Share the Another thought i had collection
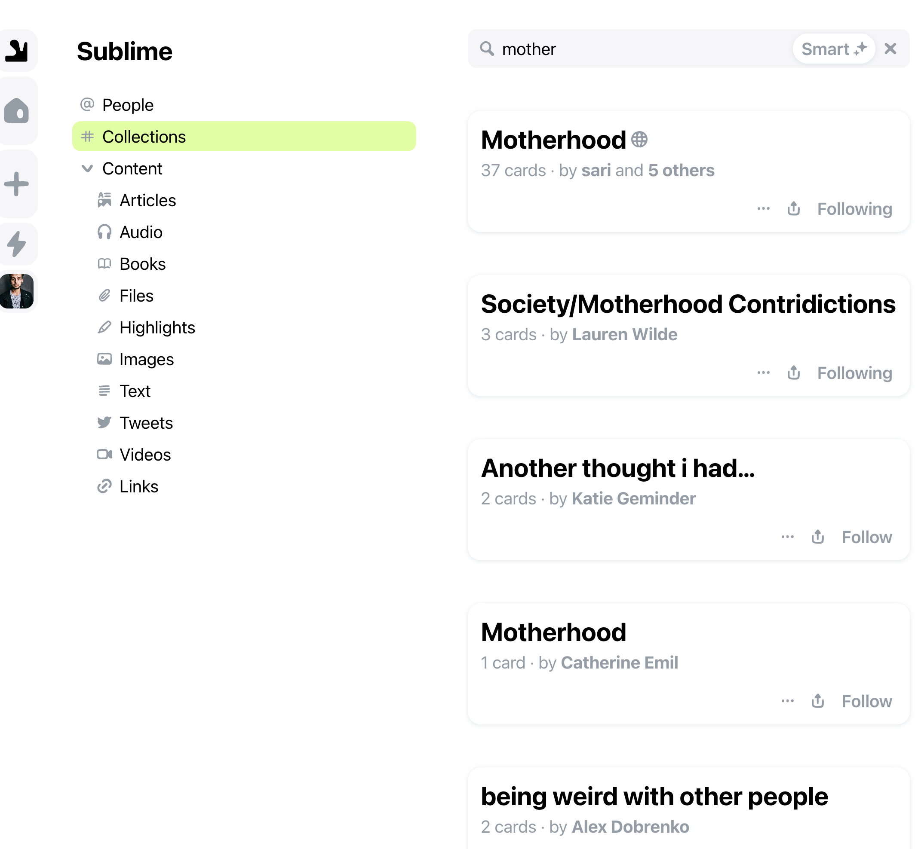 817,537
